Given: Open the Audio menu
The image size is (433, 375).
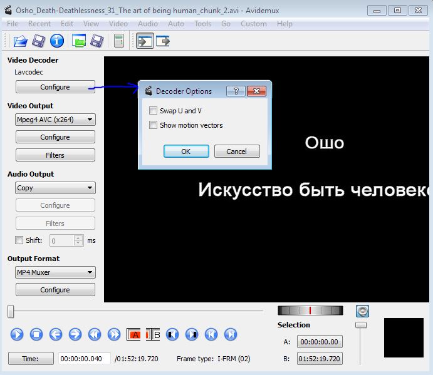Looking at the screenshot, I should 148,24.
